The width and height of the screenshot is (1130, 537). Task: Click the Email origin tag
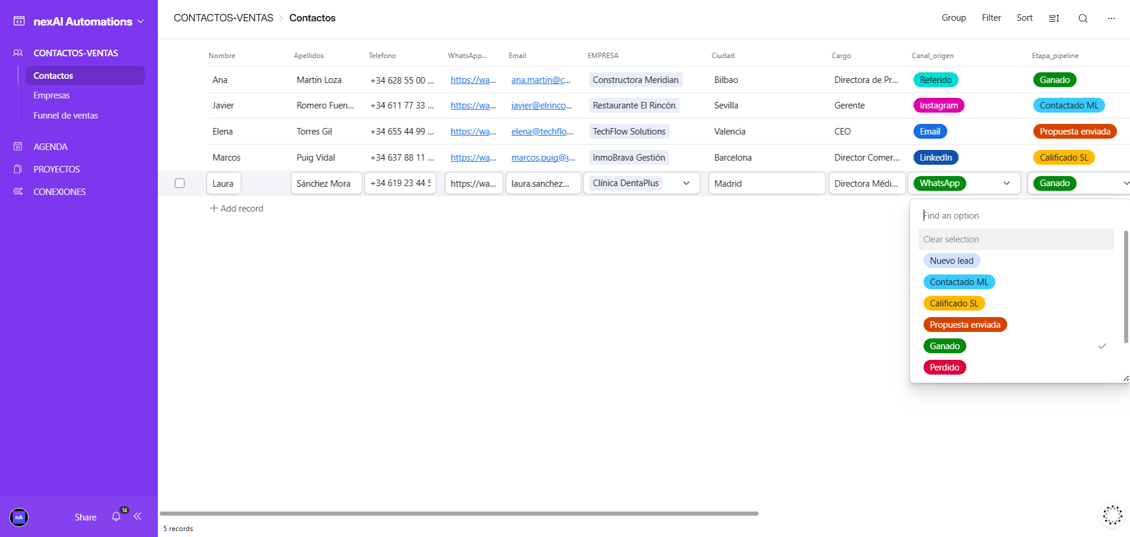pos(930,132)
